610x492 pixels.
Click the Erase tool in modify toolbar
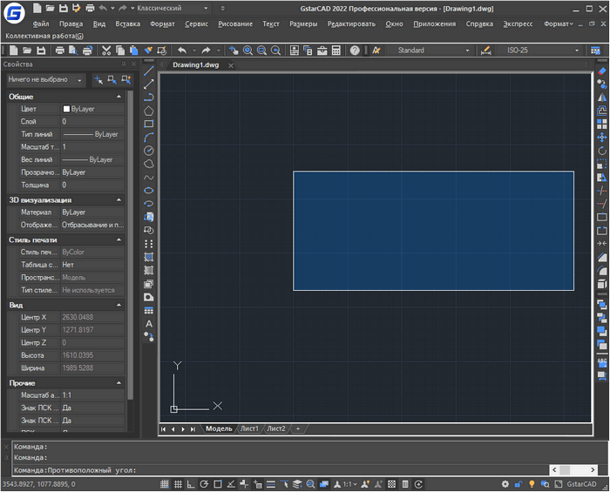tap(602, 71)
